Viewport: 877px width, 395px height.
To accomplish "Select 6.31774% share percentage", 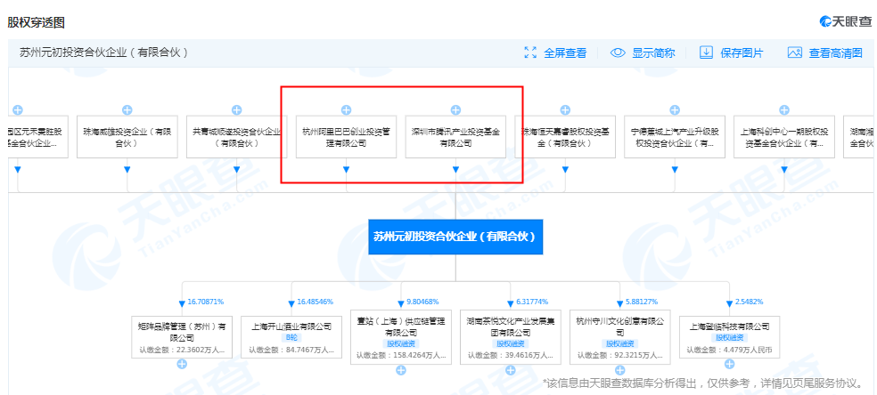I will click(532, 302).
